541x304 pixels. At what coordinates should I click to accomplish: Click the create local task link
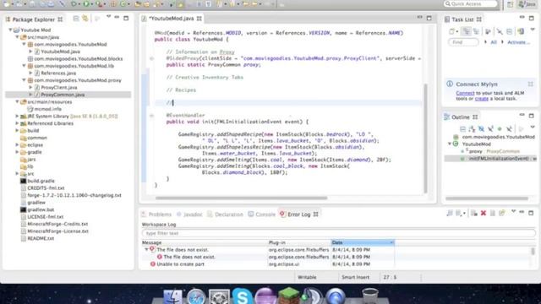481,99
